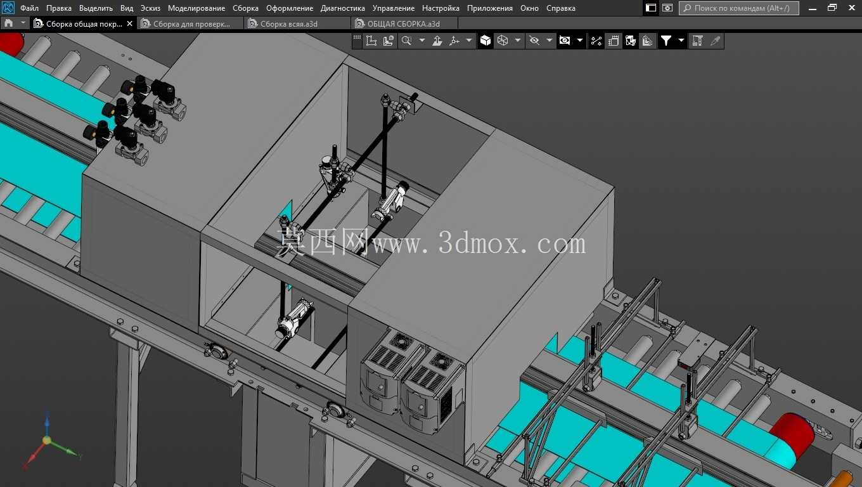Expand the wireframe display dropdown
This screenshot has width=862, height=487.
pyautogui.click(x=518, y=41)
